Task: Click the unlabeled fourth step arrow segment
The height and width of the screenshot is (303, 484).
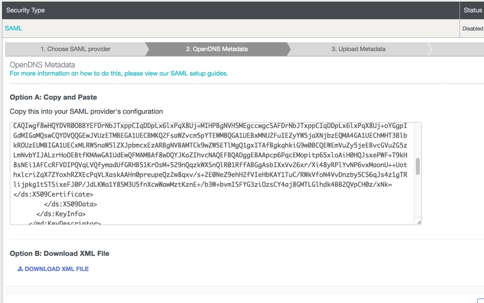Action: pyautogui.click(x=454, y=49)
